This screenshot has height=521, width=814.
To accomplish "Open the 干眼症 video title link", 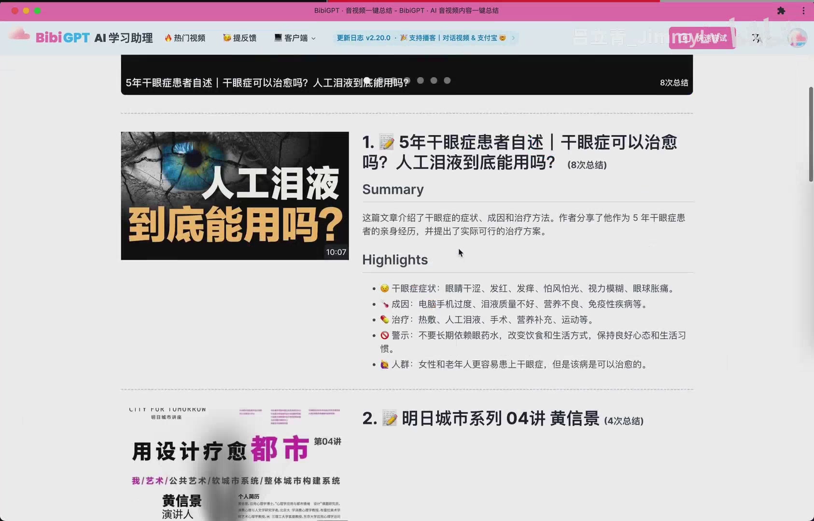I will (519, 152).
